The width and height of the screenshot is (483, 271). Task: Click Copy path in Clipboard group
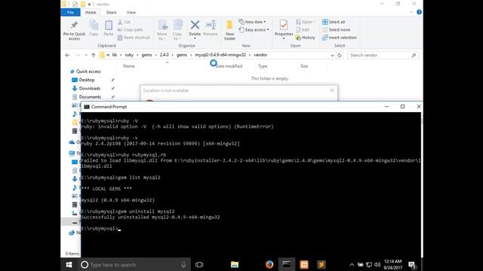130,30
